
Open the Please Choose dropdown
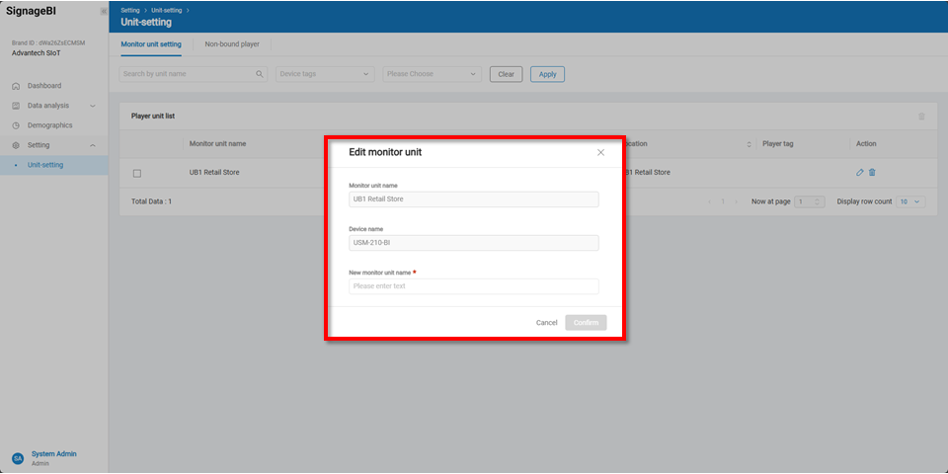pyautogui.click(x=432, y=74)
